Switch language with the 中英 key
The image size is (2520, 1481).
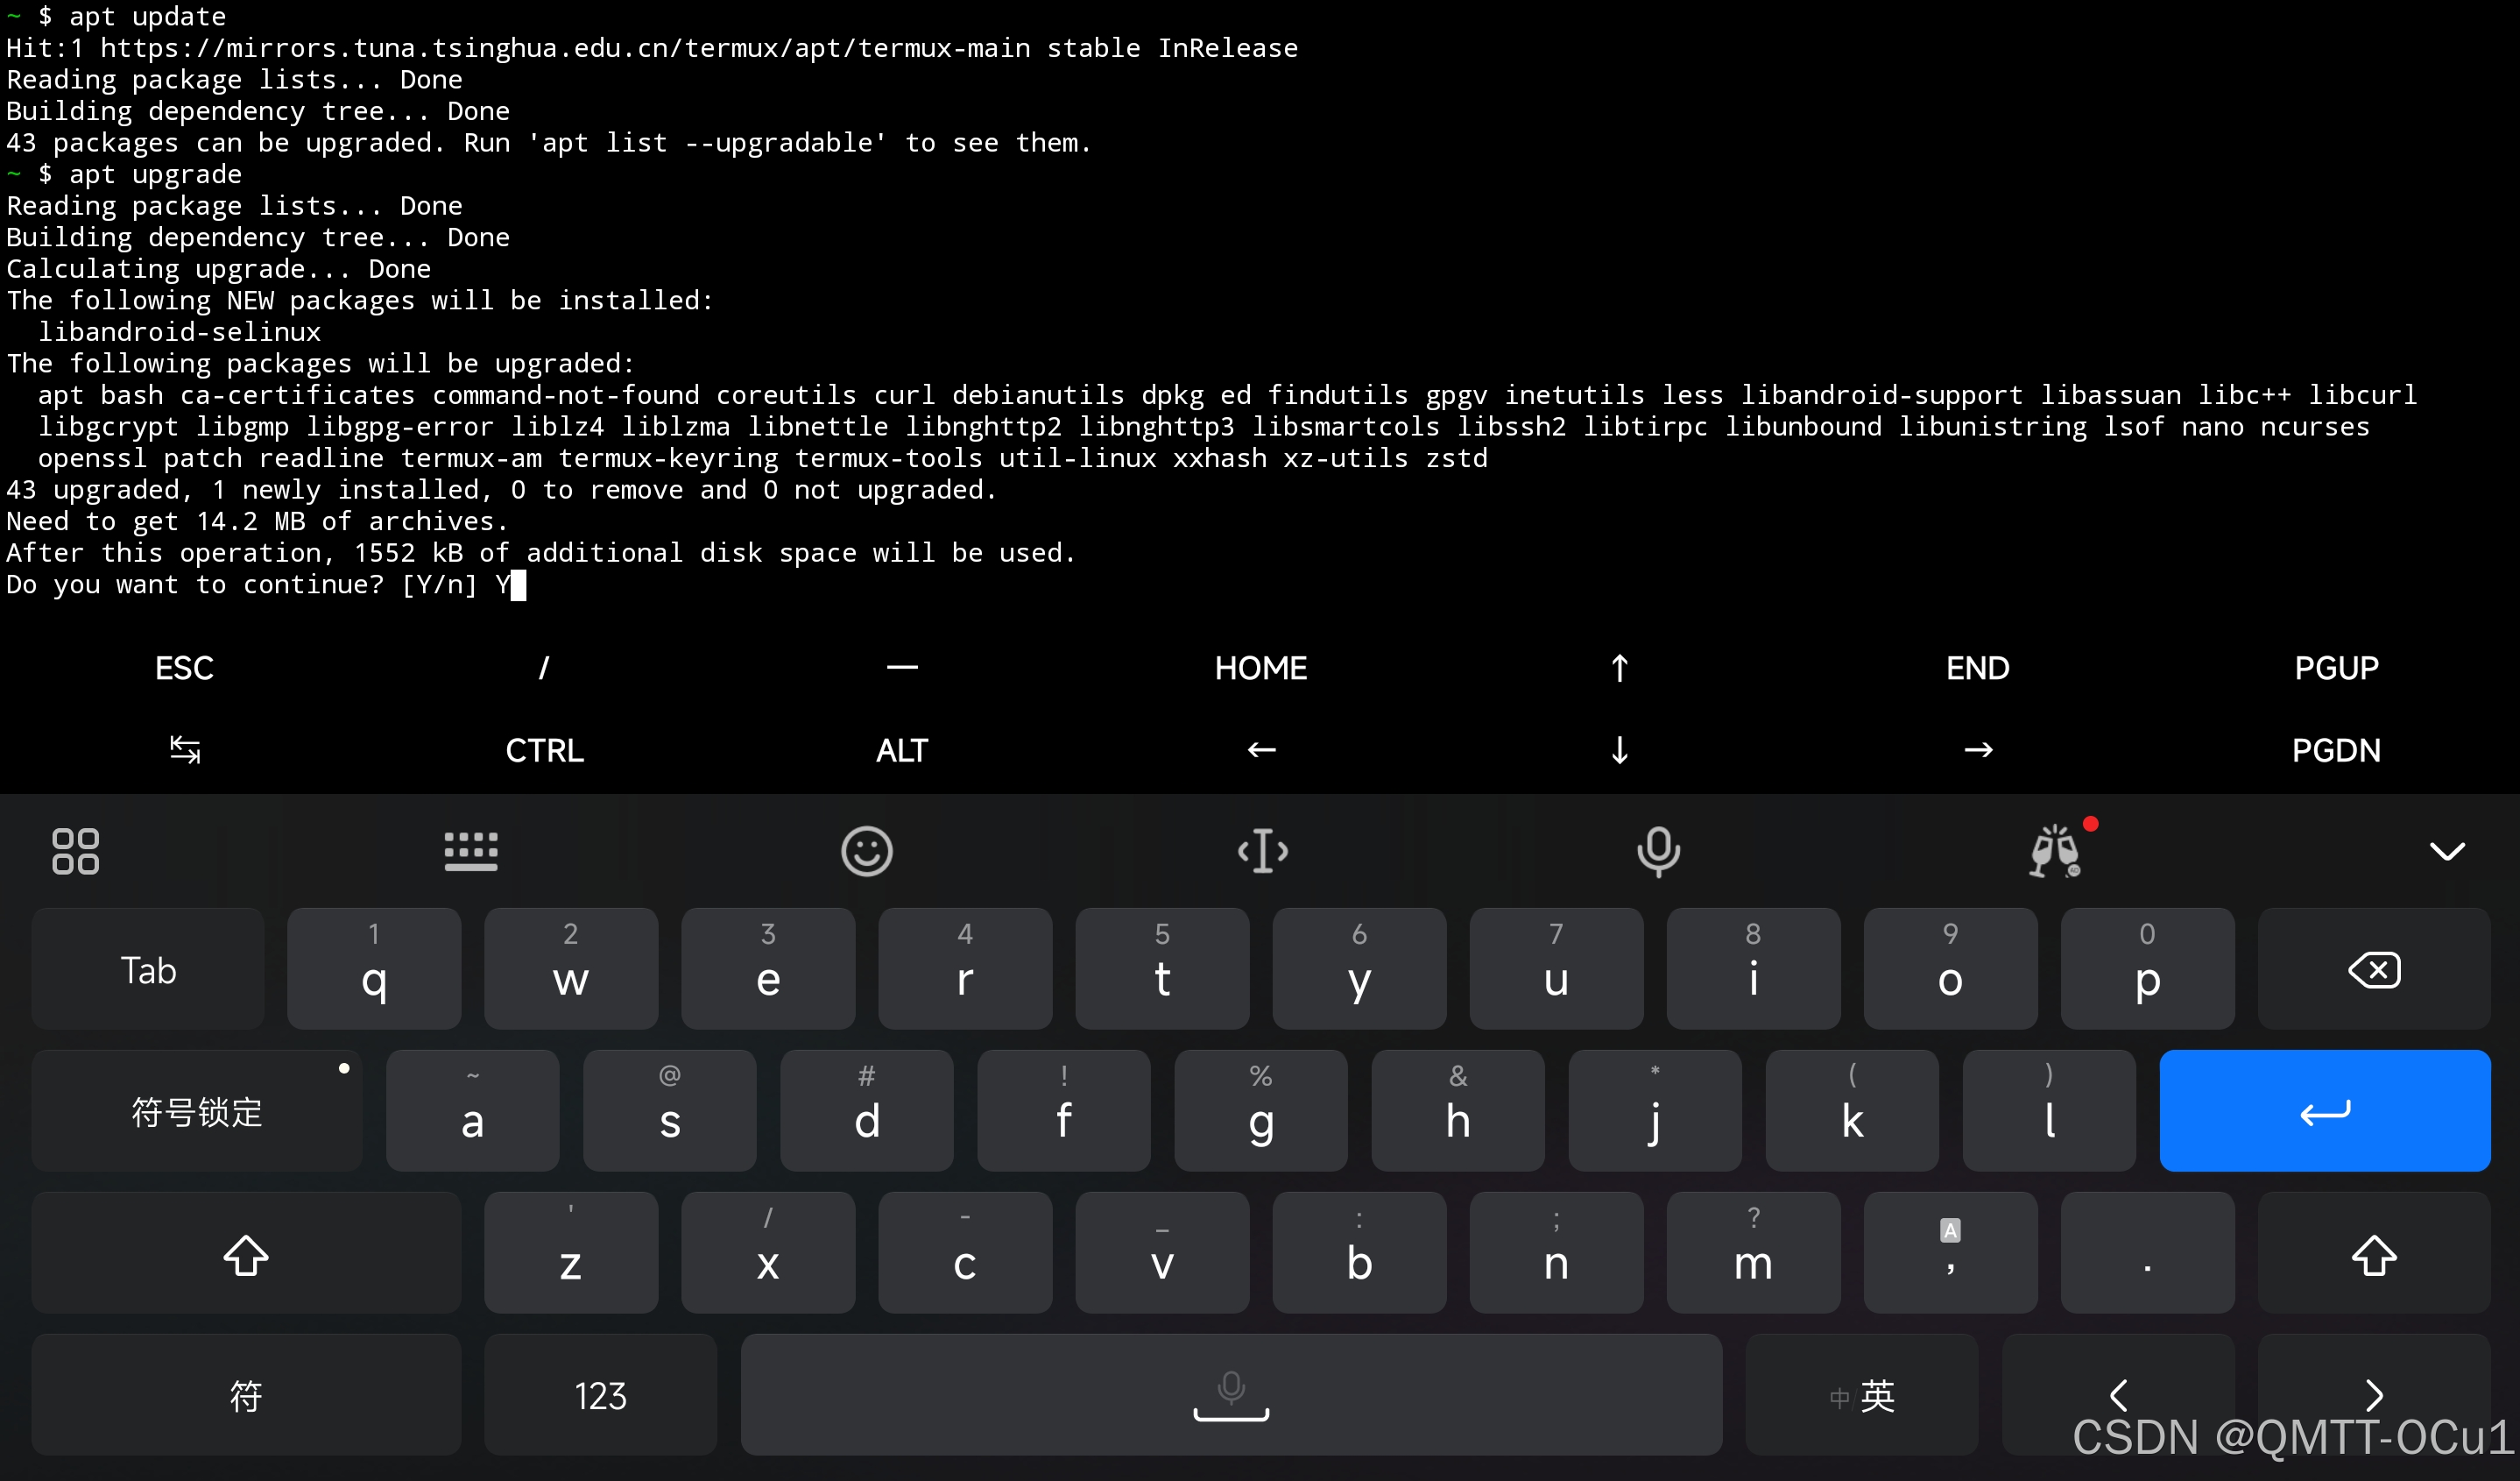coord(1862,1395)
